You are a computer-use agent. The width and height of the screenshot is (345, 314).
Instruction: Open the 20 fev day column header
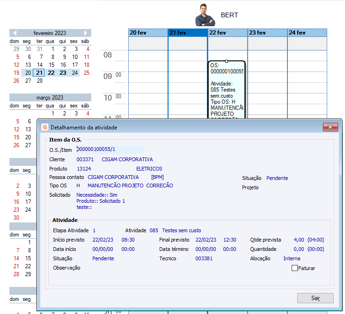[x=148, y=33]
